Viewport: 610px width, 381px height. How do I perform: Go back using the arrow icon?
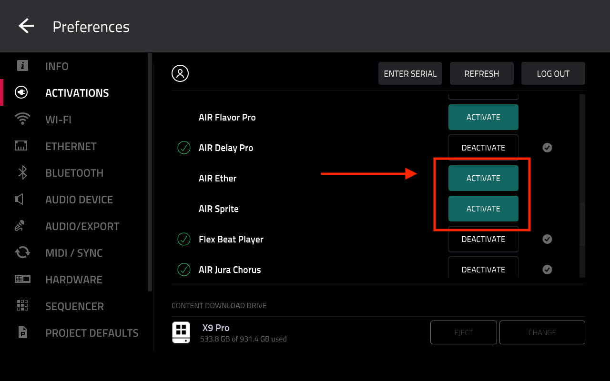[x=26, y=26]
